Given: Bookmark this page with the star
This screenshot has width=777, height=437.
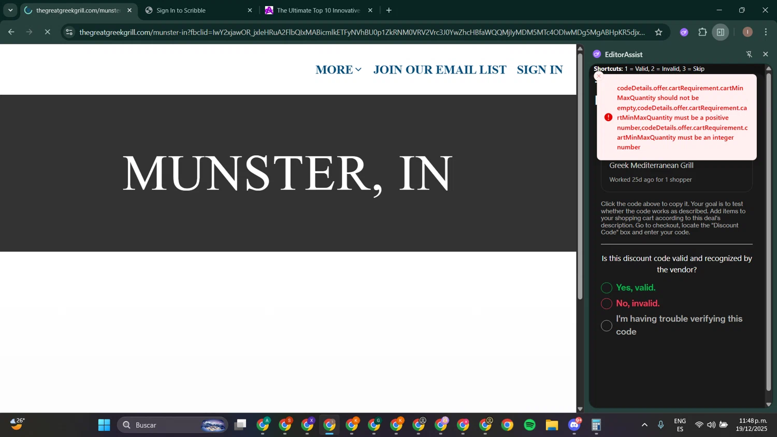Looking at the screenshot, I should click(x=658, y=32).
